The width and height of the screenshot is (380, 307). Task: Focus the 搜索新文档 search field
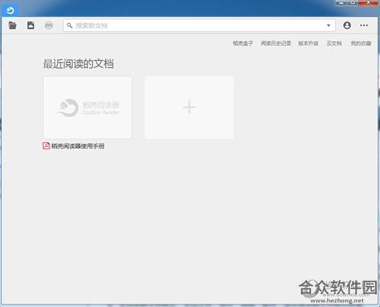(199, 25)
